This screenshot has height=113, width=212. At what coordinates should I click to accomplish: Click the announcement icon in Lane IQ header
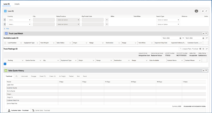click(x=203, y=11)
